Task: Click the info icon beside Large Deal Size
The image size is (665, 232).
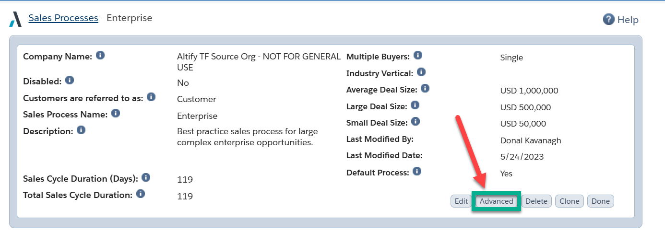Action: point(415,105)
